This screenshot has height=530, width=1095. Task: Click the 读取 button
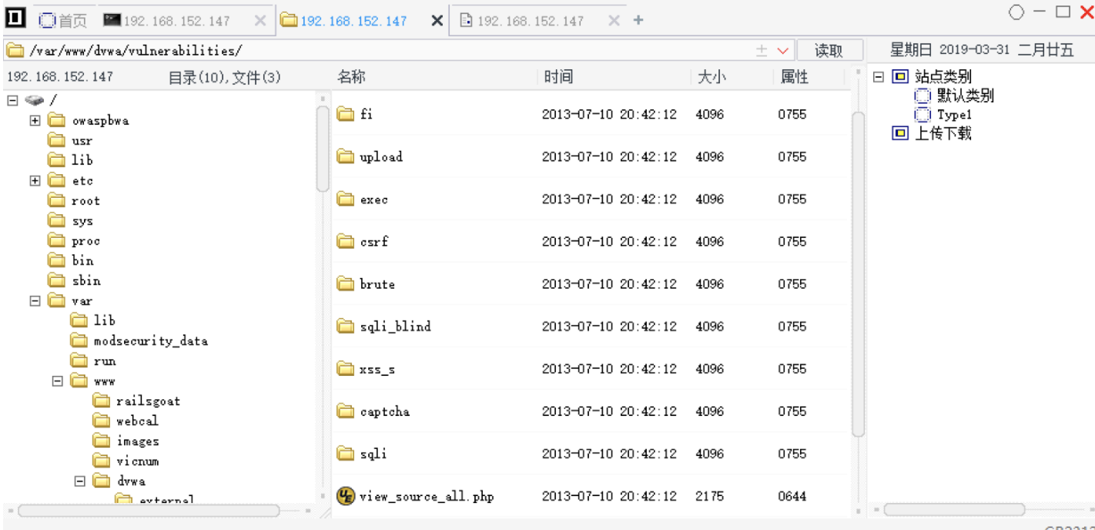click(x=829, y=51)
